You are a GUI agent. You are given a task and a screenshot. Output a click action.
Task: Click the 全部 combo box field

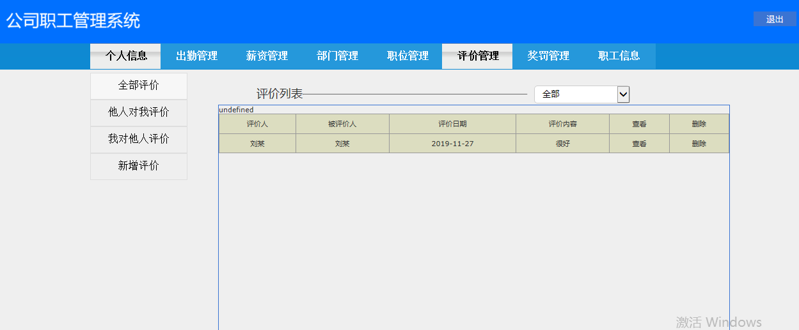pos(581,94)
